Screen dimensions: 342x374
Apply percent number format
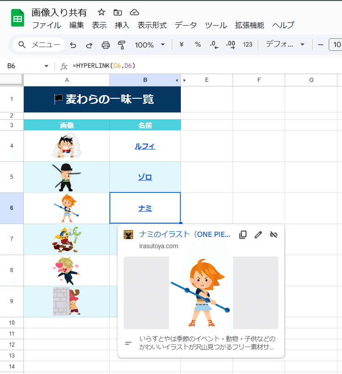(x=198, y=44)
